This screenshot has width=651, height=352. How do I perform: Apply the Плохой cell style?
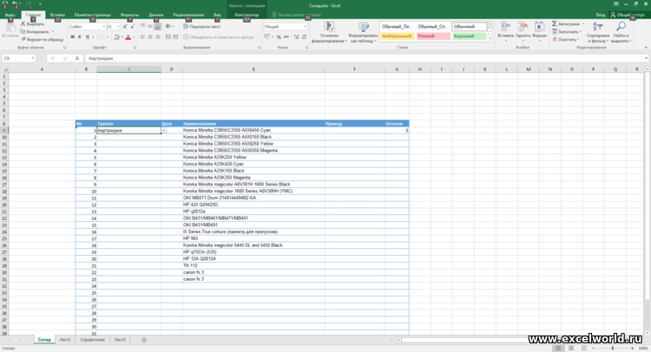coord(433,36)
